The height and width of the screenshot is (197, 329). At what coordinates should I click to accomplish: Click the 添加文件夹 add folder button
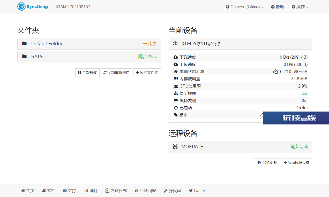tap(147, 73)
